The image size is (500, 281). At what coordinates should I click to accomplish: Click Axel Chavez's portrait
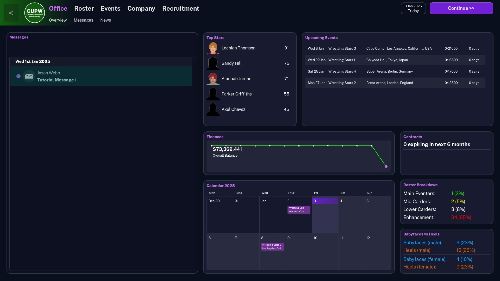click(x=213, y=109)
